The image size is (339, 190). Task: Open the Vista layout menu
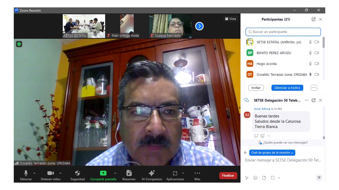click(230, 19)
